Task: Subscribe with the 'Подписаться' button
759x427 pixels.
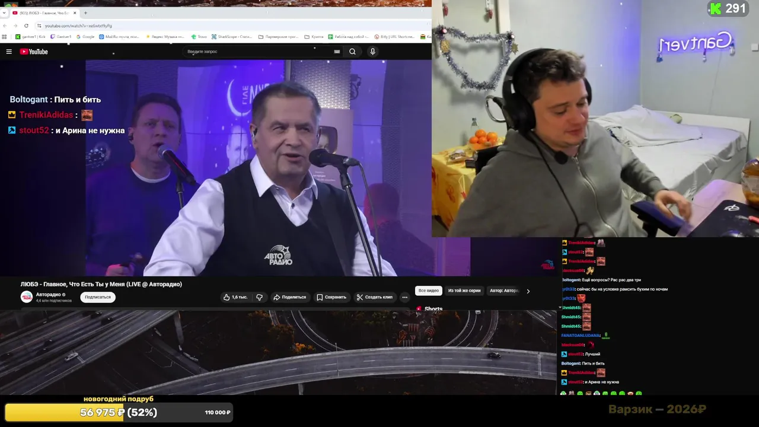Action: [98, 297]
